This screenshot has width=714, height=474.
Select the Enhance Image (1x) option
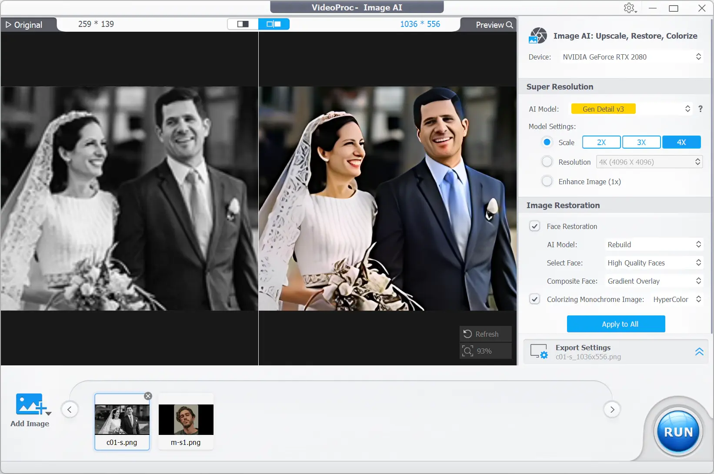(547, 182)
